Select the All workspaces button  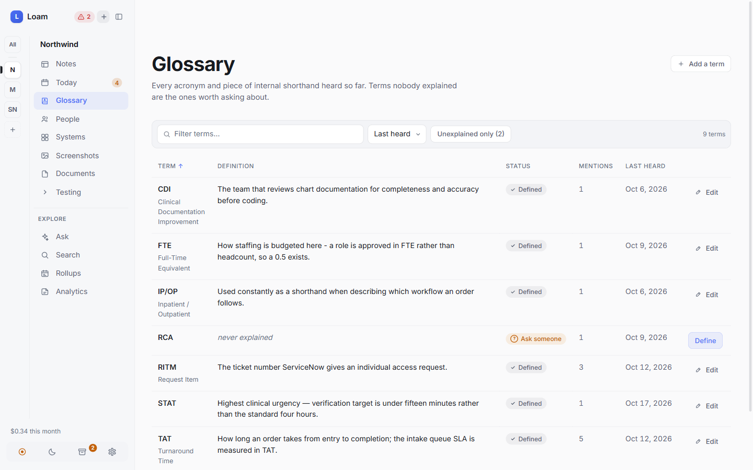[x=13, y=44]
